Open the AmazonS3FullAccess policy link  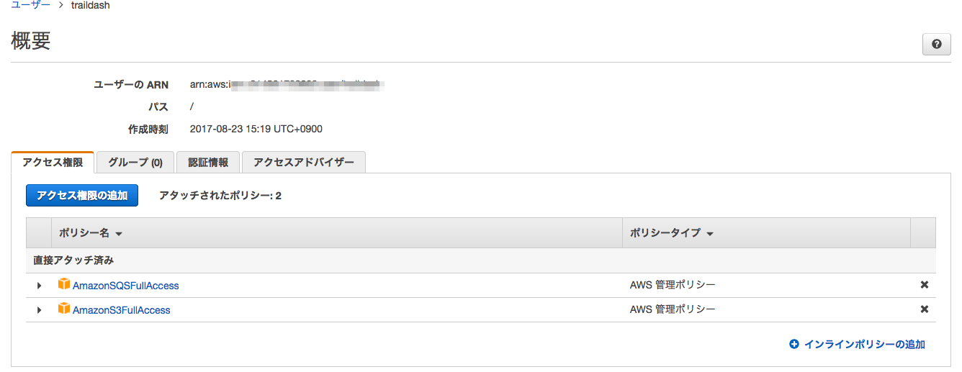click(x=121, y=310)
